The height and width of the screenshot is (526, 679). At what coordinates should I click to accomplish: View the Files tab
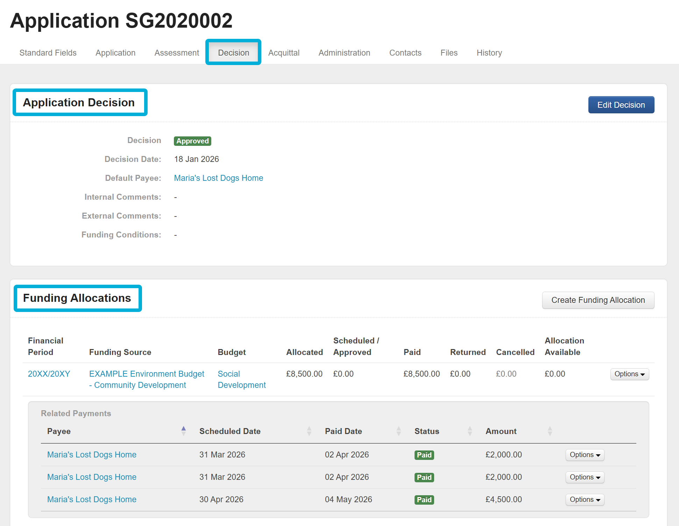pos(449,53)
